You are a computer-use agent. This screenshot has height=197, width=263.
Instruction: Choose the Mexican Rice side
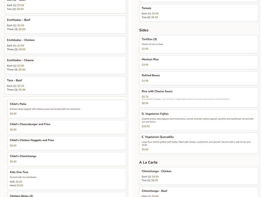pos(198,62)
